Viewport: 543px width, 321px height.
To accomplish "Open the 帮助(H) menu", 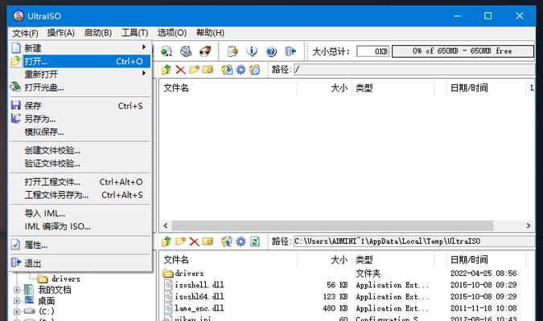I will (210, 33).
